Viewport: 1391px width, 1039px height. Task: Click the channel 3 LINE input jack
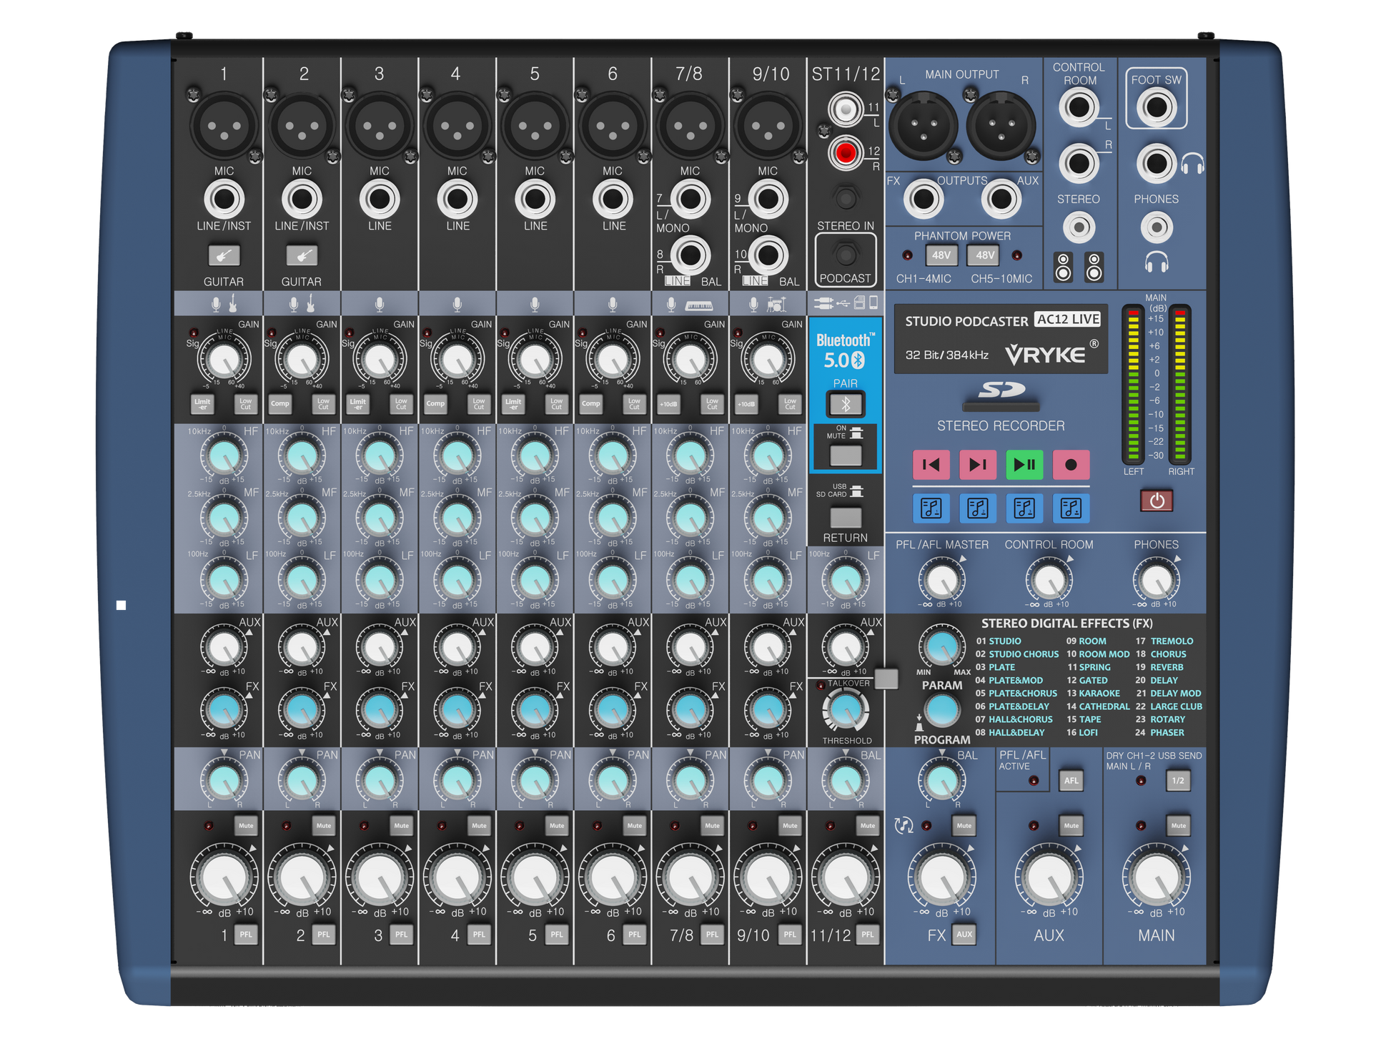[x=380, y=199]
